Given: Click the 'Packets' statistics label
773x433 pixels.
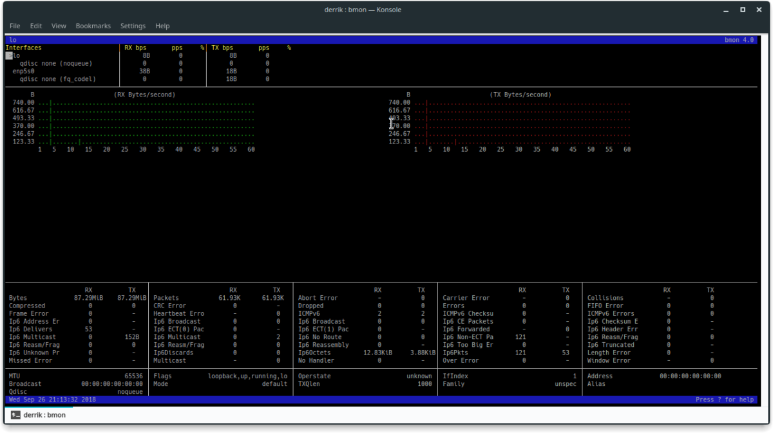Looking at the screenshot, I should (x=166, y=298).
